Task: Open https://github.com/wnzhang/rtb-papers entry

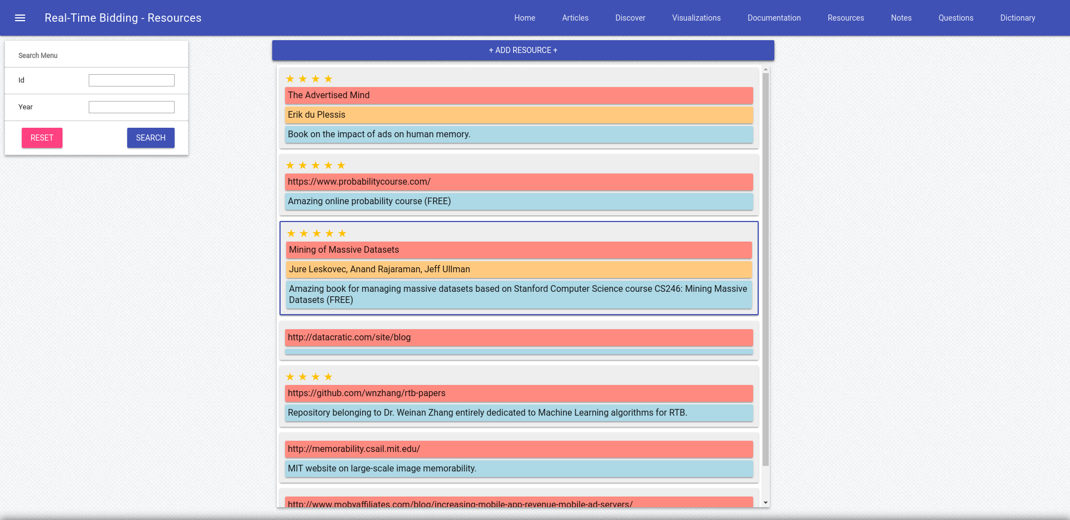Action: click(519, 393)
